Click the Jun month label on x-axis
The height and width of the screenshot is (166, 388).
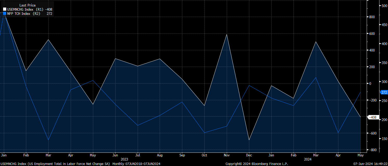pyautogui.click(x=115, y=155)
